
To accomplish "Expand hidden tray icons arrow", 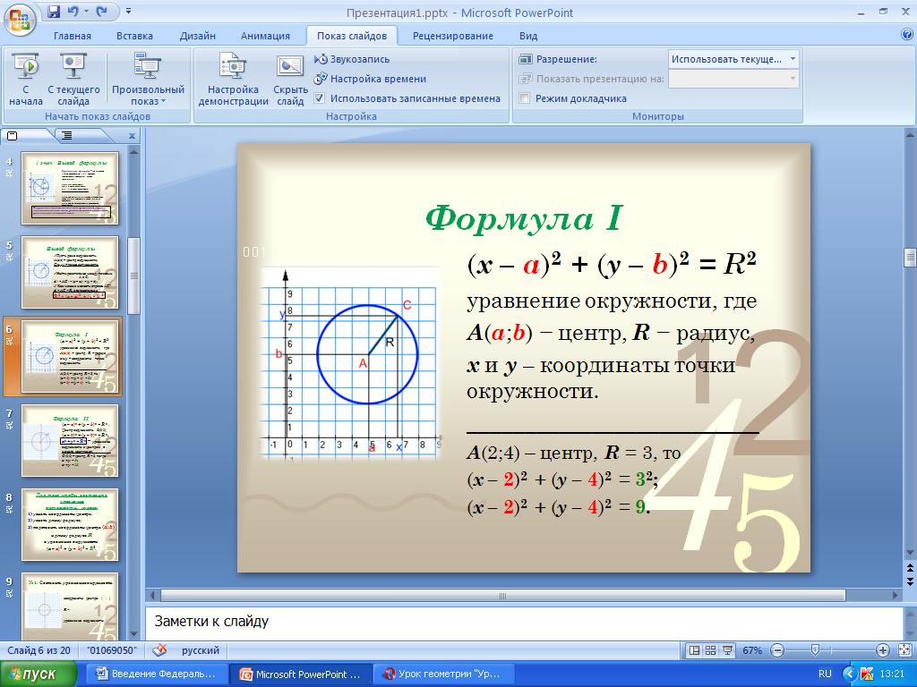I will click(x=849, y=674).
